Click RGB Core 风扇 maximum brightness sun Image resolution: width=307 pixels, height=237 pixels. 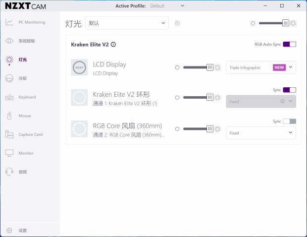click(217, 129)
